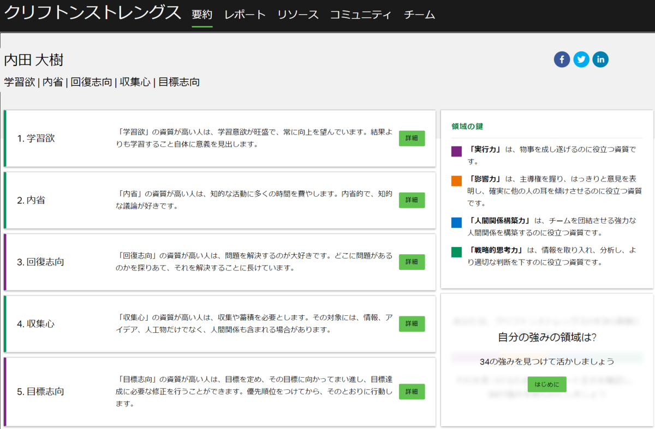Image resolution: width=655 pixels, height=429 pixels.
Task: Go to the コミュニティ tab
Action: (361, 15)
